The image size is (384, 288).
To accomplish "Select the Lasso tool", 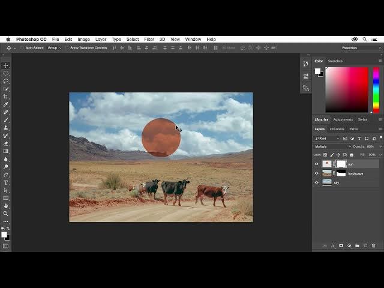I will tap(6, 81).
